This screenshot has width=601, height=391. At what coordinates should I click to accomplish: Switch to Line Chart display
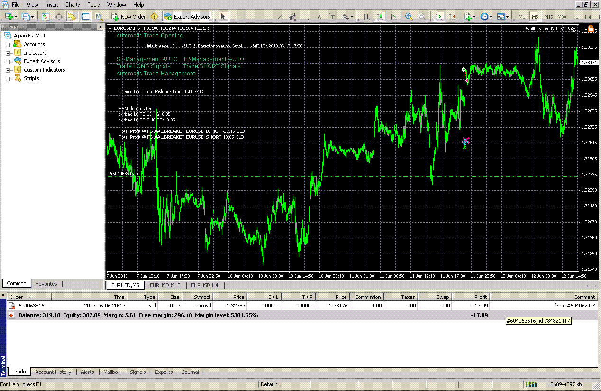[393, 17]
